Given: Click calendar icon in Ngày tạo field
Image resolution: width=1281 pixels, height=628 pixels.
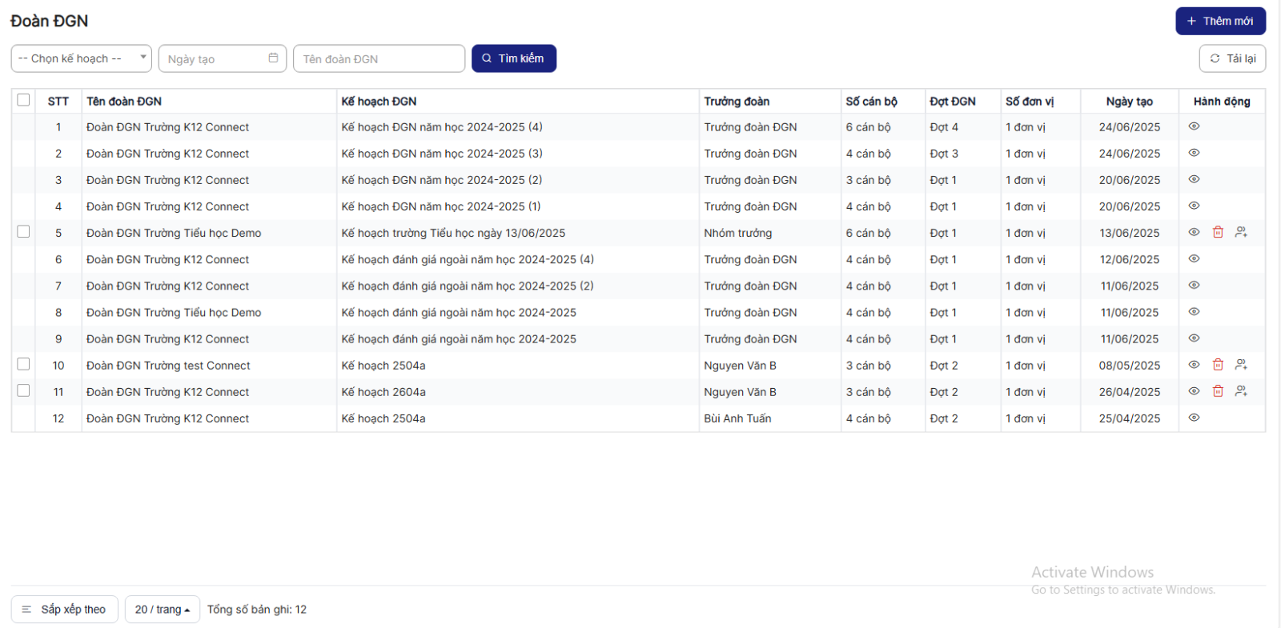Looking at the screenshot, I should click(x=273, y=58).
